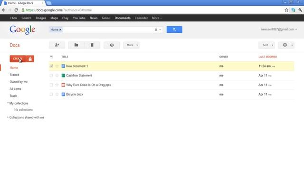This screenshot has width=304, height=171.
Task: Open Play in the Google bar
Action: coord(66,18)
